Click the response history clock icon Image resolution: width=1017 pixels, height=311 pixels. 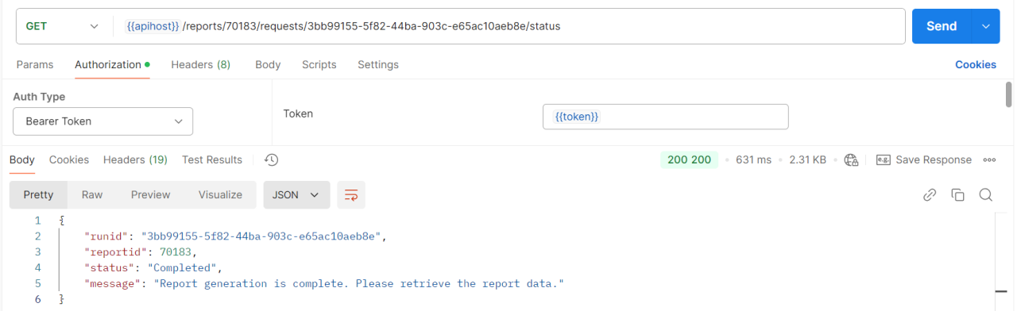(x=271, y=159)
